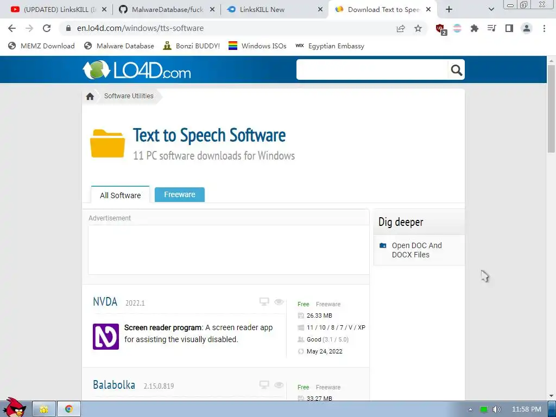Select the All Software tab
The image size is (556, 417).
pos(120,195)
